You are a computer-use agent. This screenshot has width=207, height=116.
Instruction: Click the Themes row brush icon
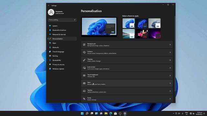[84, 60]
